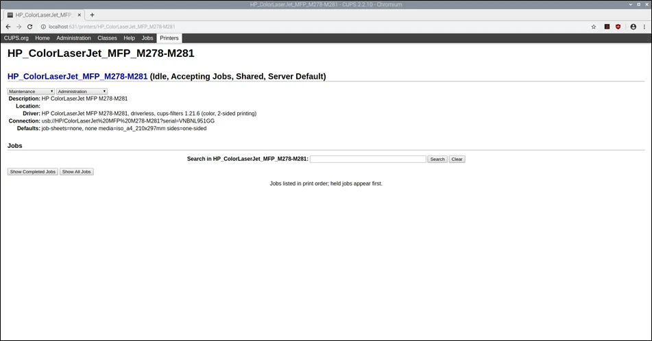Click the '(Idle, Accepting Jobs, Shared, Server Default)' status text
This screenshot has width=652, height=341.
point(238,77)
